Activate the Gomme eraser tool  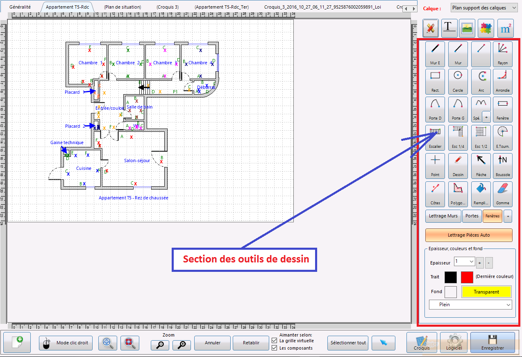pos(502,193)
